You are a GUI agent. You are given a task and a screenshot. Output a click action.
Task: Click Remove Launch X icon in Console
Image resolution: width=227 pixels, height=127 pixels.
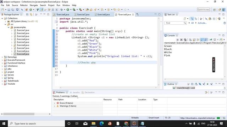(x=181, y=40)
